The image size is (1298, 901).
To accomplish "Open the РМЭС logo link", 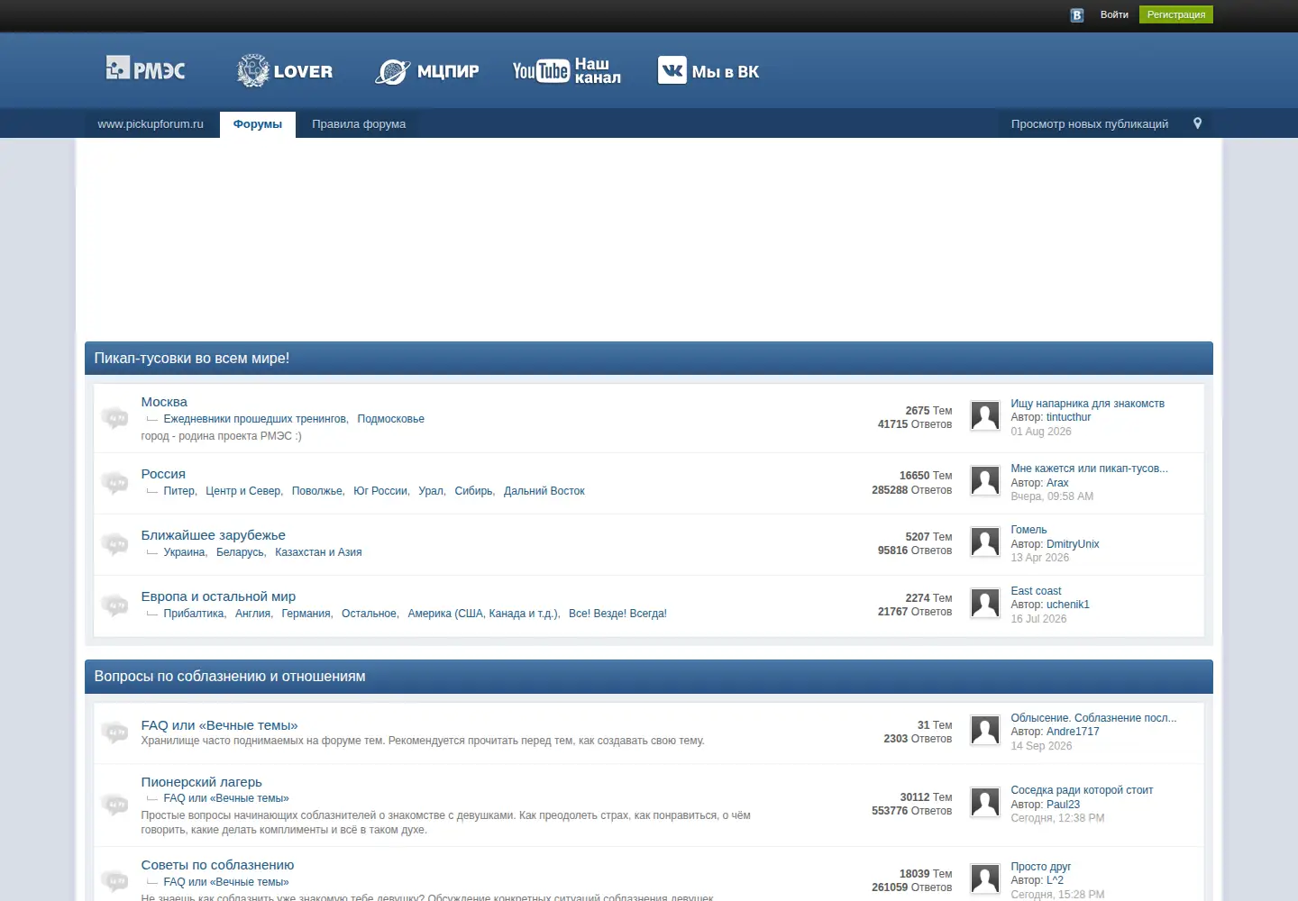I will pos(145,69).
